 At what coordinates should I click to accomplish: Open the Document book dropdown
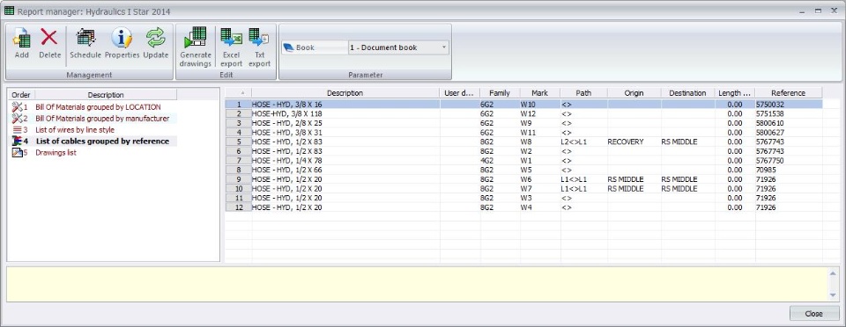444,47
